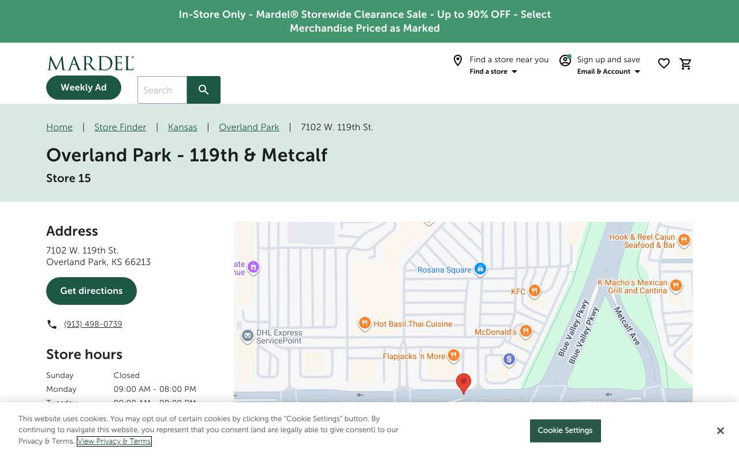Click the account profile icon
739x461 pixels.
(565, 60)
